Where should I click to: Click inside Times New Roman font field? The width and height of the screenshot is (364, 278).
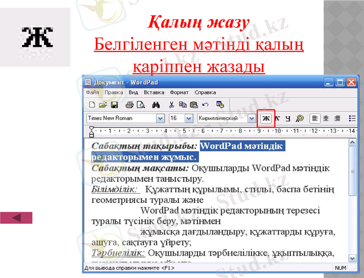pos(121,118)
